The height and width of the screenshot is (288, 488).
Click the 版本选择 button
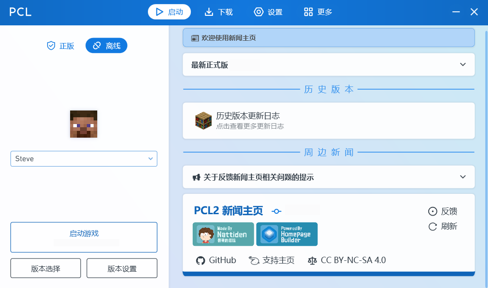(46, 268)
